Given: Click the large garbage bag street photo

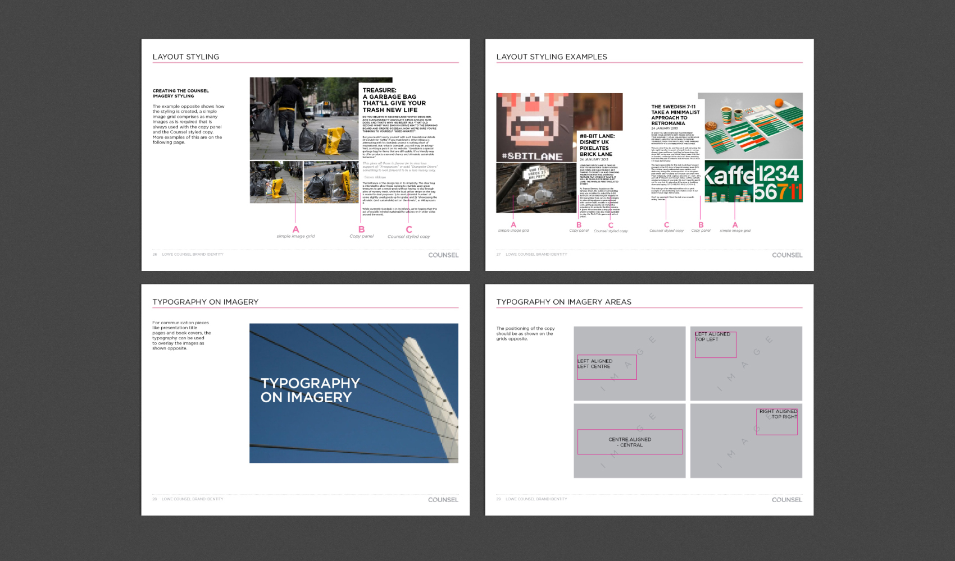Looking at the screenshot, I should 303,119.
